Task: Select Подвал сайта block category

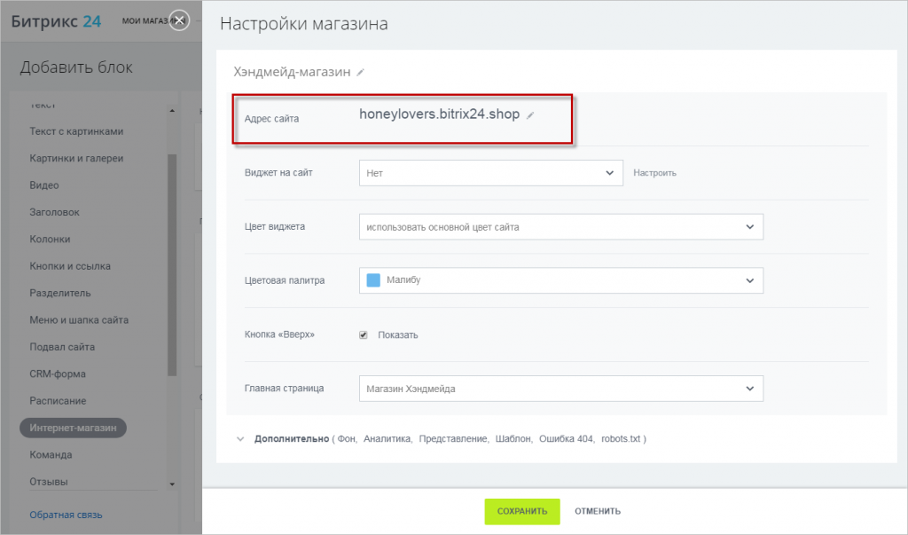Action: 62,347
